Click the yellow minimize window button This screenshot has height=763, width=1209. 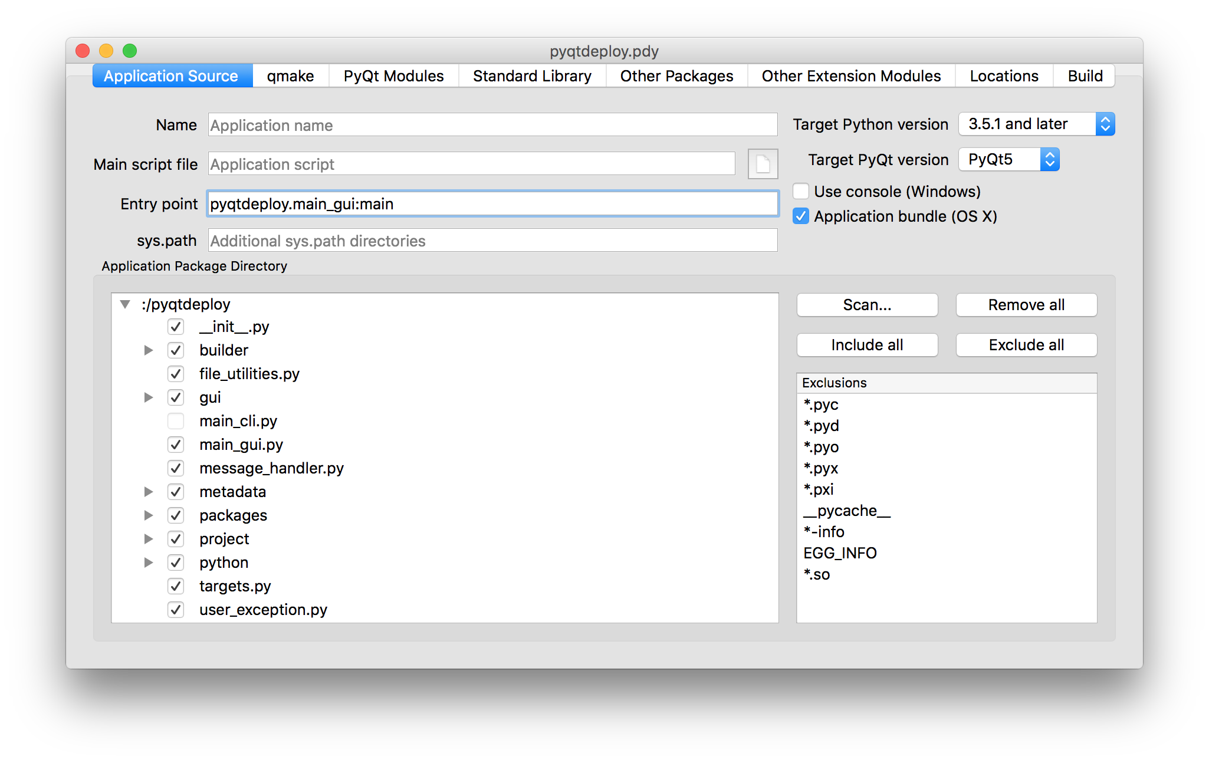tap(106, 51)
